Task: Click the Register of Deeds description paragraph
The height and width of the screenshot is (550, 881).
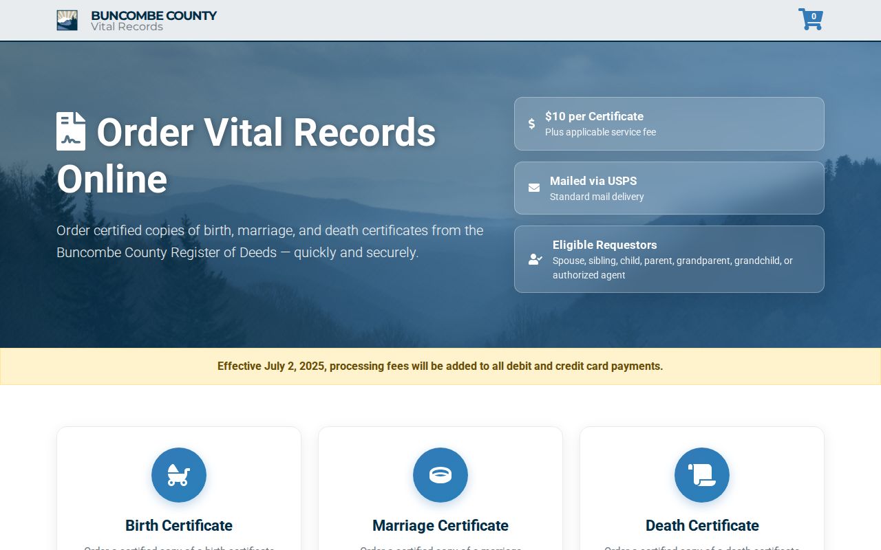Action: pyautogui.click(x=270, y=241)
